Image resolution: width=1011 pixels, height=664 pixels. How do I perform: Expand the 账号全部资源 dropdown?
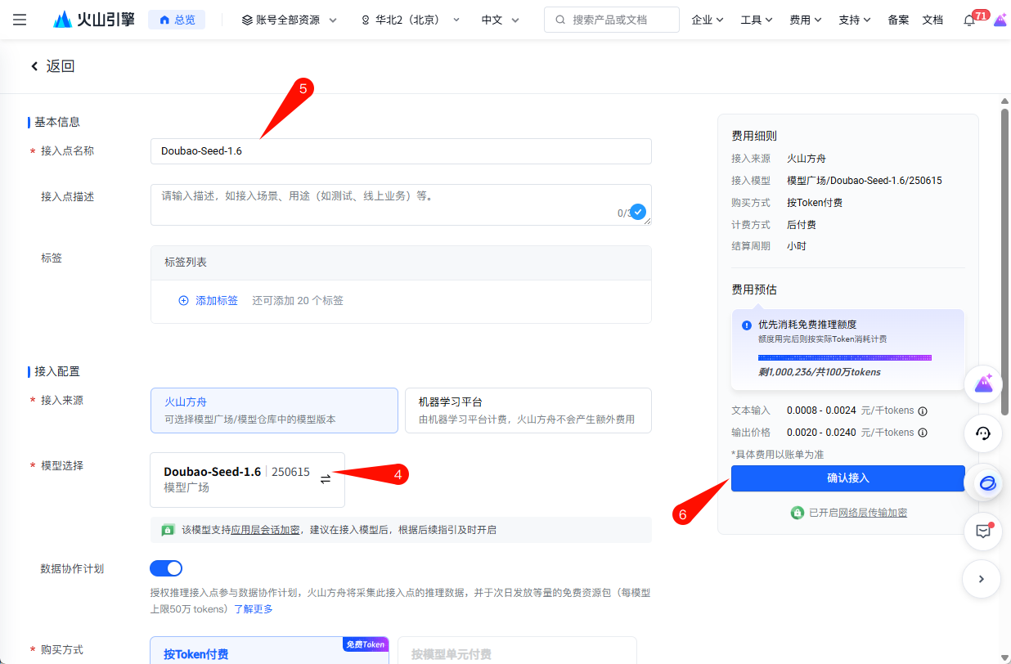[290, 20]
